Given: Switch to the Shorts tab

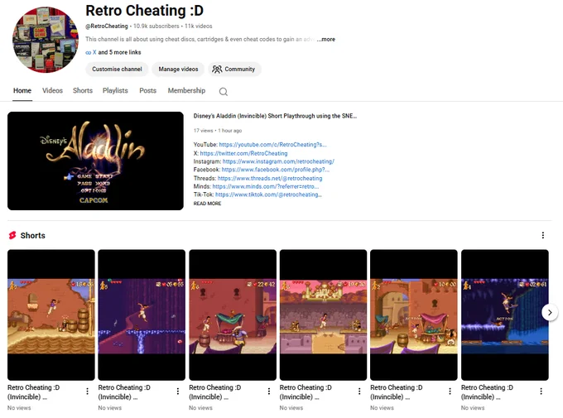Looking at the screenshot, I should (83, 90).
